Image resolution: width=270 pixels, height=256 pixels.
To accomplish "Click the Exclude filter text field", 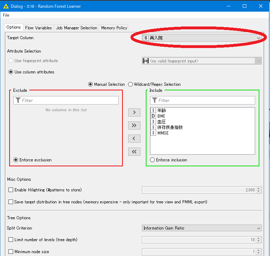I will click(x=69, y=101).
